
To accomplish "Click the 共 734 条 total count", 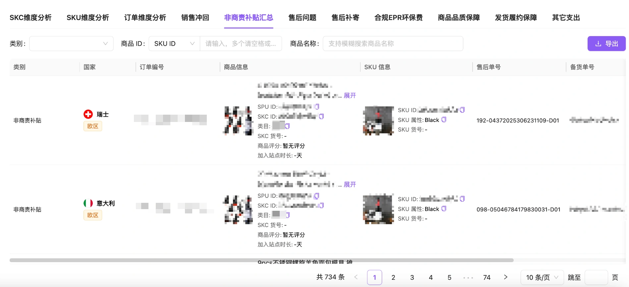I will (x=330, y=277).
